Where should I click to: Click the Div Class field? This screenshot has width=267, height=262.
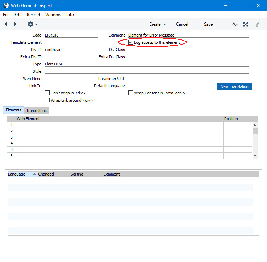(188, 50)
